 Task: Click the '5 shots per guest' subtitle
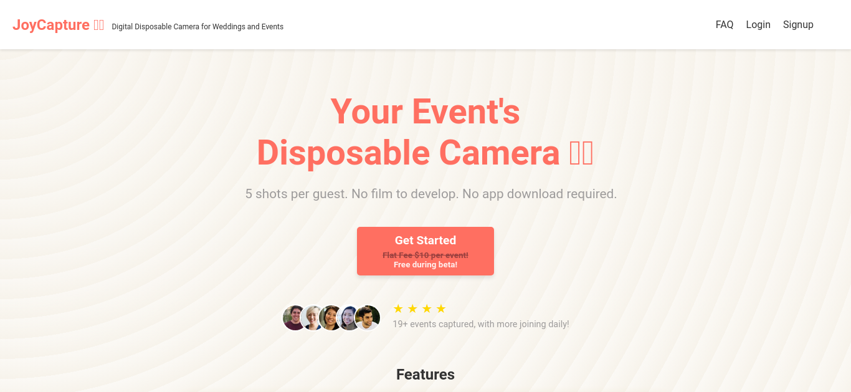point(431,194)
